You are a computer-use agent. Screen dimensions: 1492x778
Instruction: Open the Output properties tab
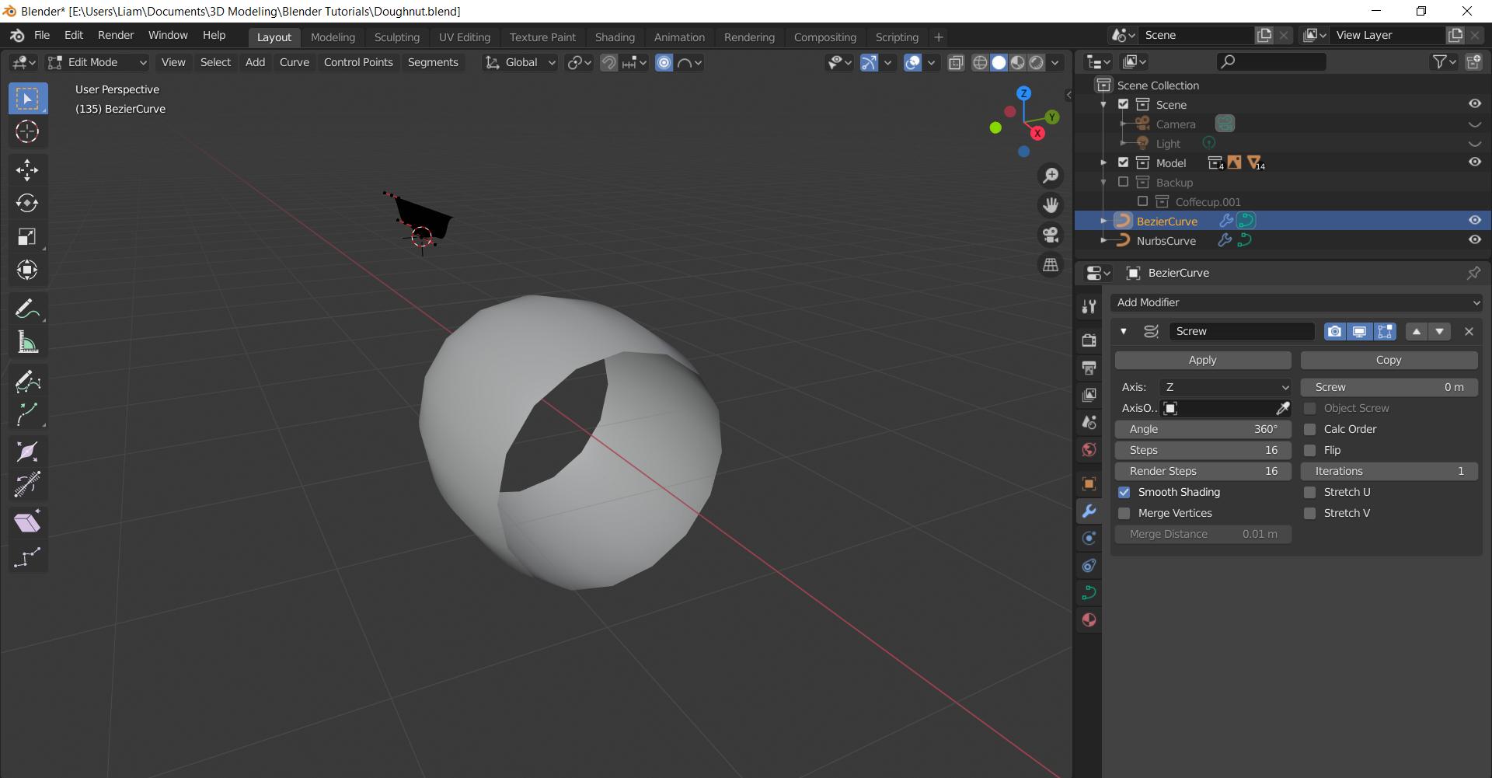(1089, 368)
